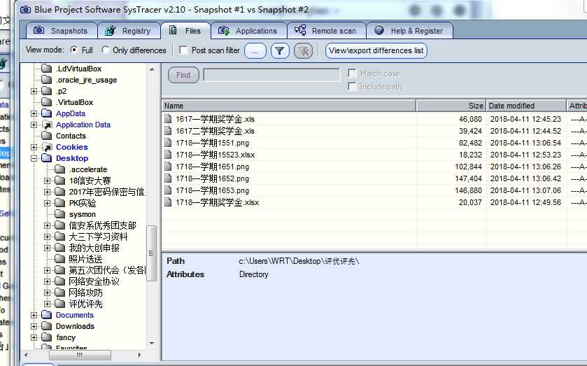Click file icon of 1718一学期15523.xlsx
This screenshot has width=587, height=366.
[x=168, y=155]
